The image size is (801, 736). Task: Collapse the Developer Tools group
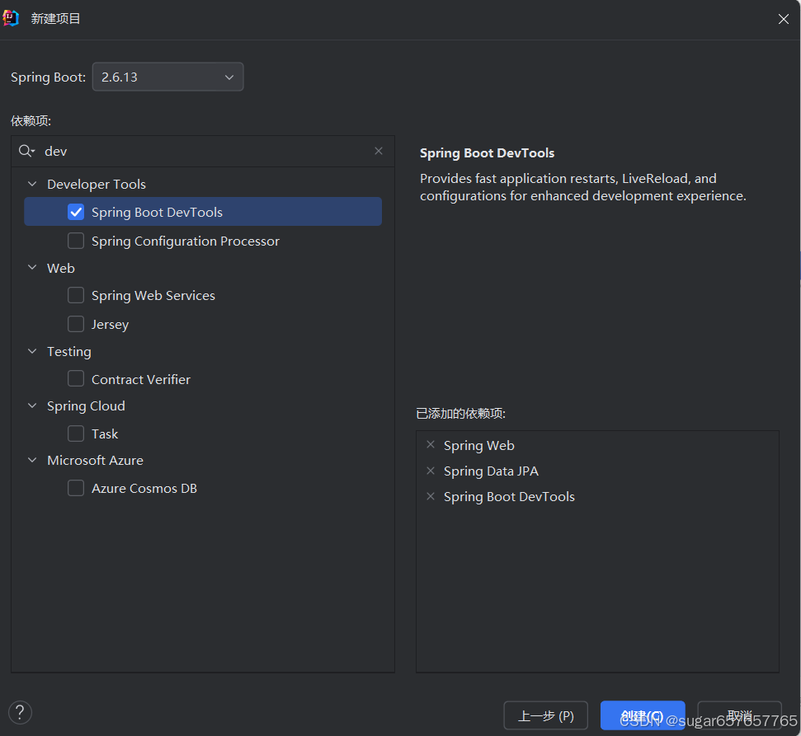point(32,184)
